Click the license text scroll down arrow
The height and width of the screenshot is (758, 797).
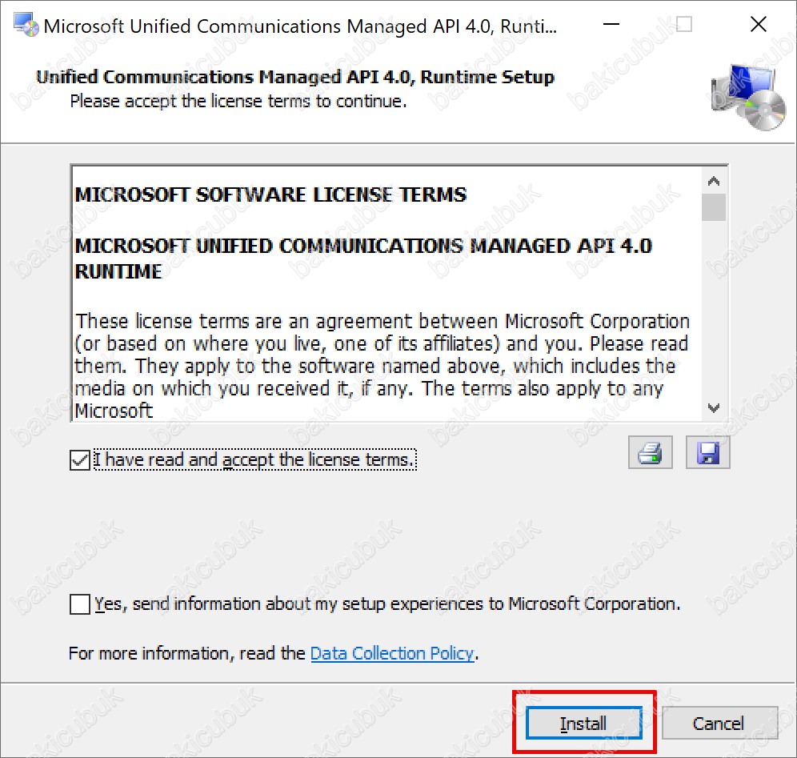tap(714, 407)
